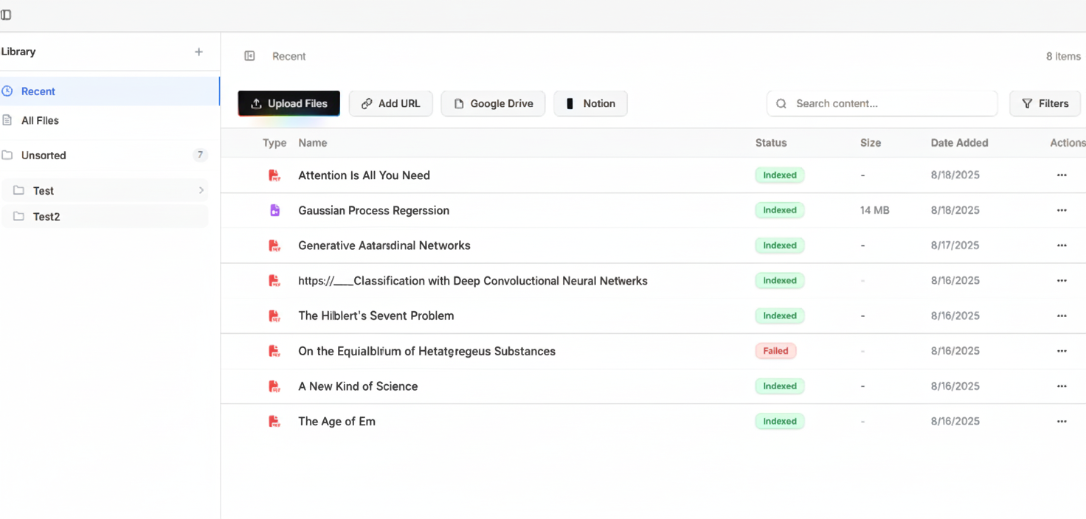
Task: Toggle the sidebar icon at top-left
Action: [x=6, y=15]
